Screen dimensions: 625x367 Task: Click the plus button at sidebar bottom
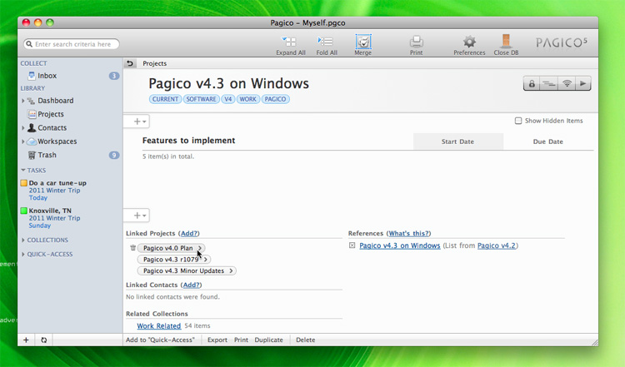[x=26, y=340]
